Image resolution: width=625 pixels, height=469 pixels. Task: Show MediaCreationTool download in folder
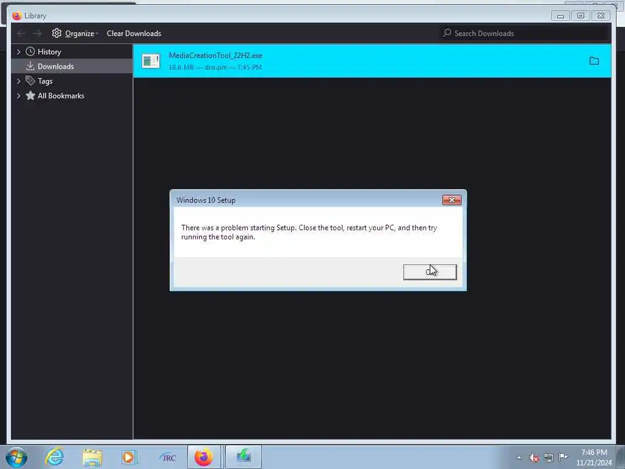point(594,60)
